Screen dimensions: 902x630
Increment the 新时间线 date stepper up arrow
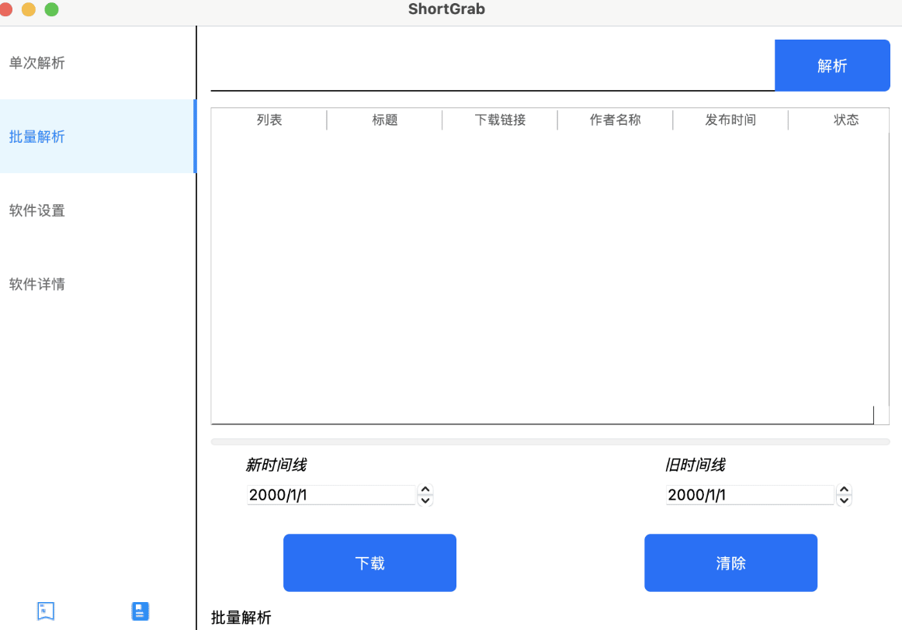[x=425, y=490]
